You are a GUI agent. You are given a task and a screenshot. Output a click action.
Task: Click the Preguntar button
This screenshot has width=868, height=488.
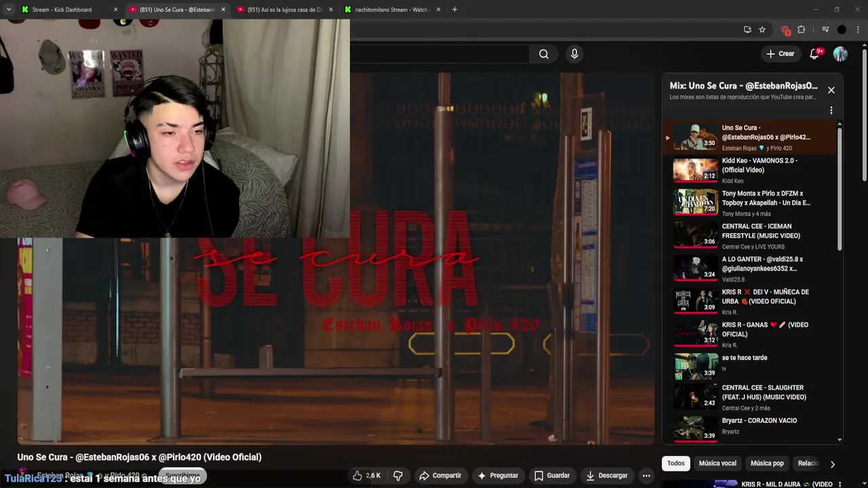coord(498,476)
